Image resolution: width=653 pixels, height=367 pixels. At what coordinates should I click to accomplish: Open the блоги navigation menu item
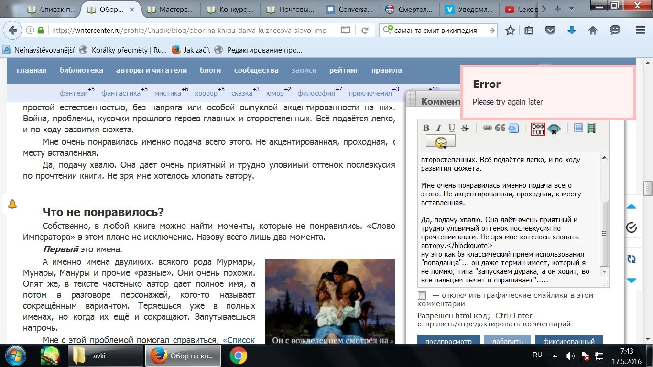pyautogui.click(x=210, y=70)
